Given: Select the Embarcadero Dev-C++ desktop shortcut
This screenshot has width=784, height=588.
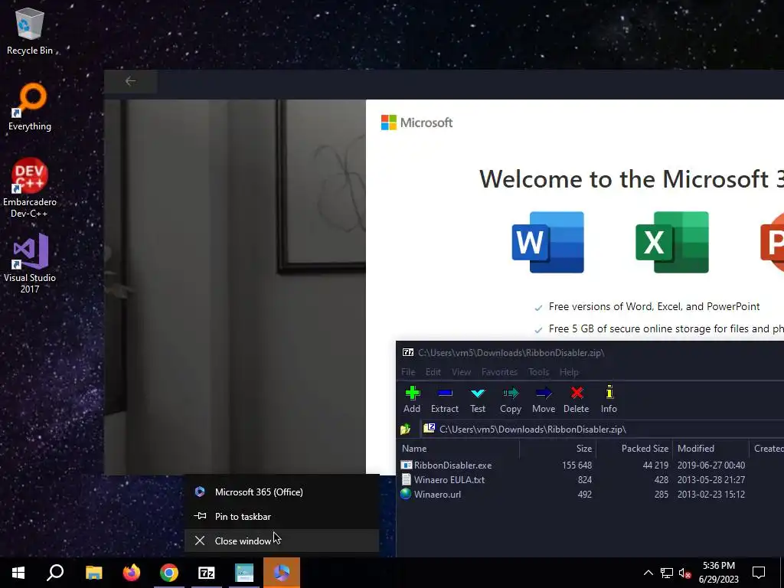Looking at the screenshot, I should point(30,188).
